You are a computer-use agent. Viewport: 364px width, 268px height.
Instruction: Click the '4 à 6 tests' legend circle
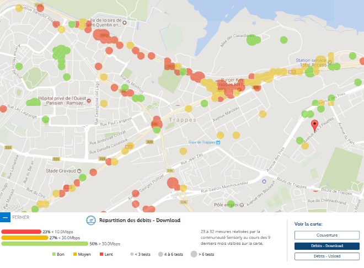pos(160,254)
